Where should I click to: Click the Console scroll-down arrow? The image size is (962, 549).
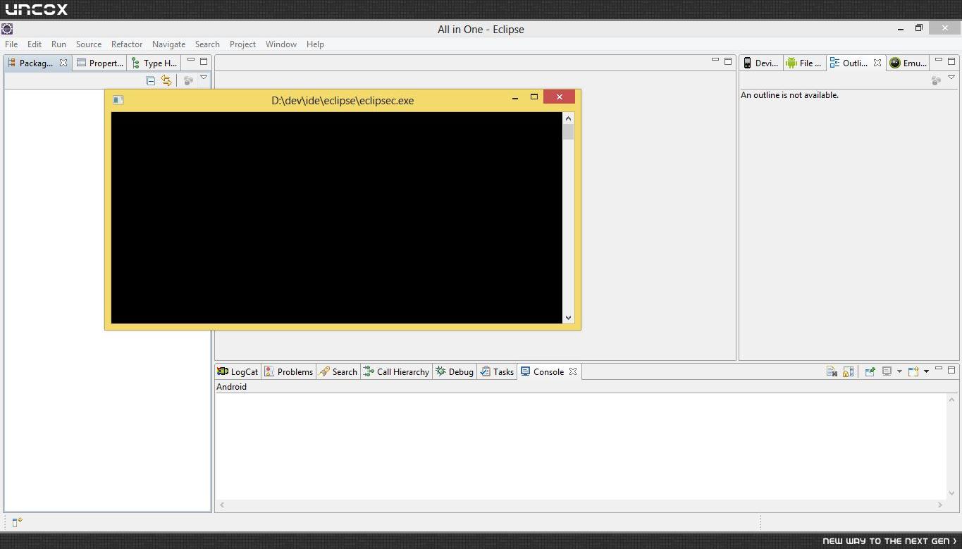coord(952,493)
